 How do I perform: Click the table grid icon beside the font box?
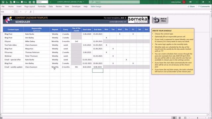34,2
